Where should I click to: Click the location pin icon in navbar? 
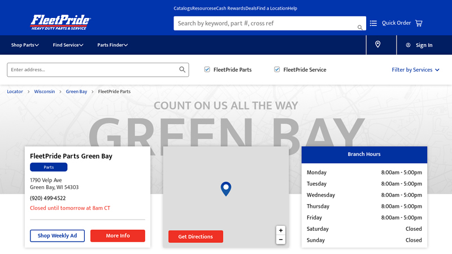click(378, 45)
